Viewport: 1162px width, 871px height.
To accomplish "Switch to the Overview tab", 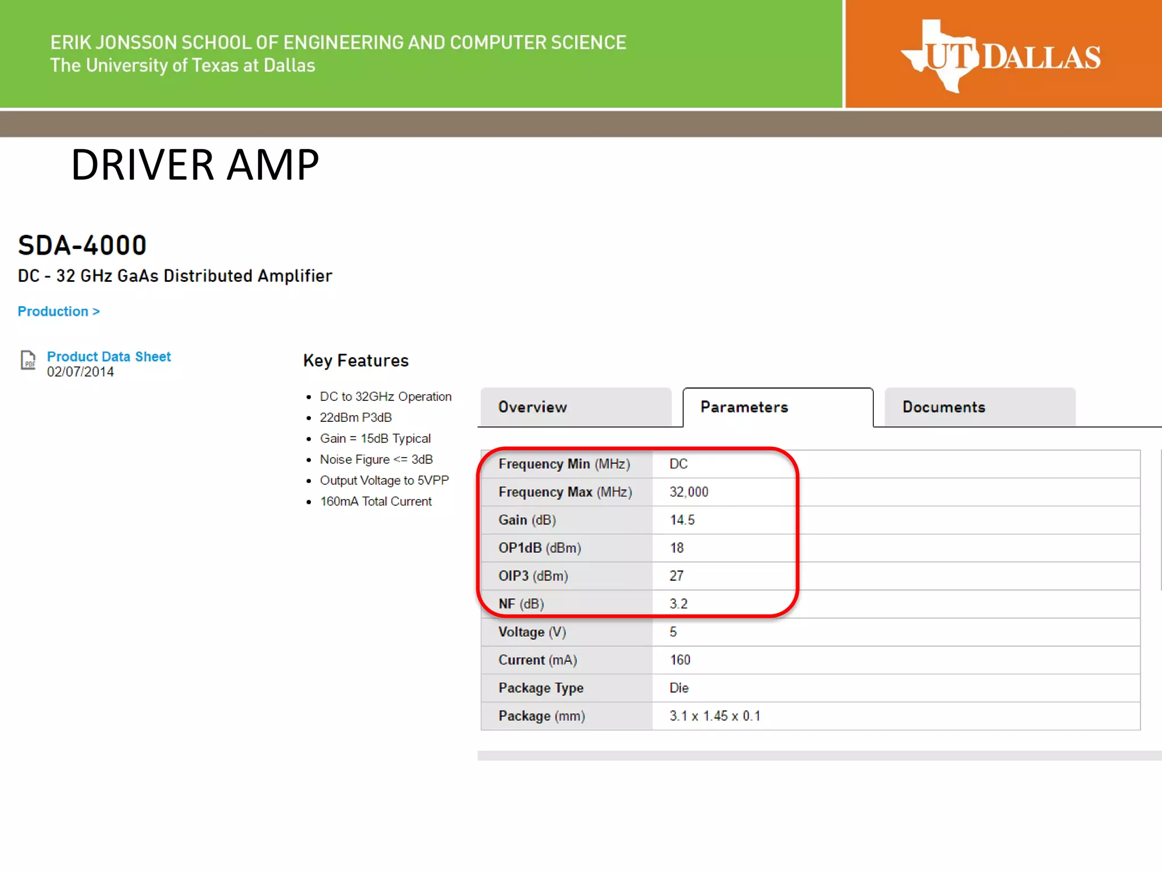I will 576,407.
